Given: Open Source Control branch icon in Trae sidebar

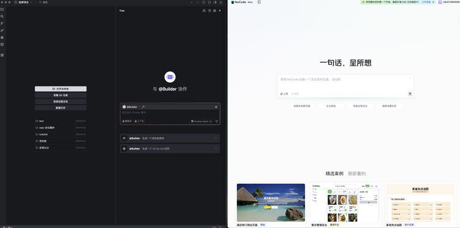Looking at the screenshot, I should (2, 23).
